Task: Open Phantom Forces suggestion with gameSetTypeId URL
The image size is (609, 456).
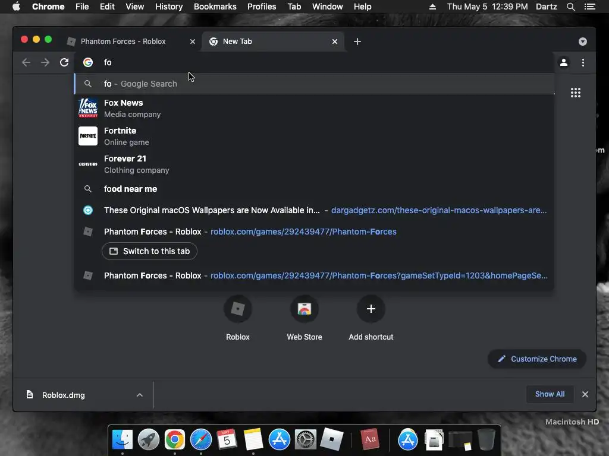Action: tap(314, 275)
